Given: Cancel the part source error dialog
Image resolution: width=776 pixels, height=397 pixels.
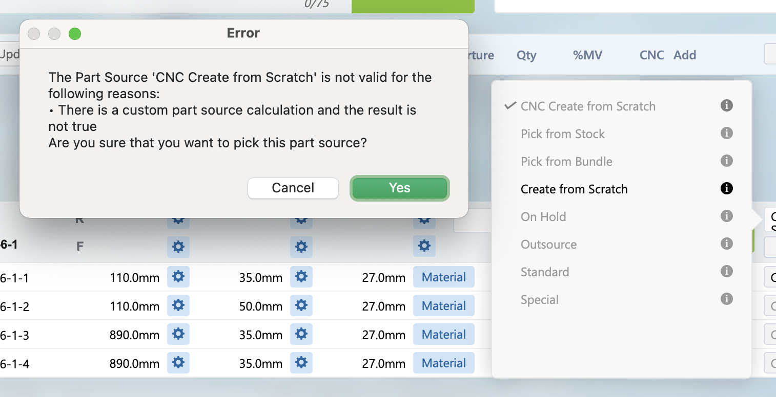Looking at the screenshot, I should click(293, 188).
